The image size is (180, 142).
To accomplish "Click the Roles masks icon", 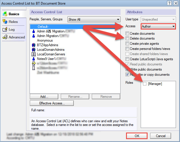I will 5,22.
